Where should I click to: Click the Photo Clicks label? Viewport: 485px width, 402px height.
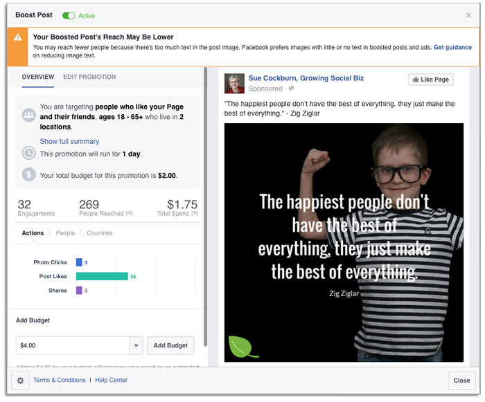[x=50, y=262]
